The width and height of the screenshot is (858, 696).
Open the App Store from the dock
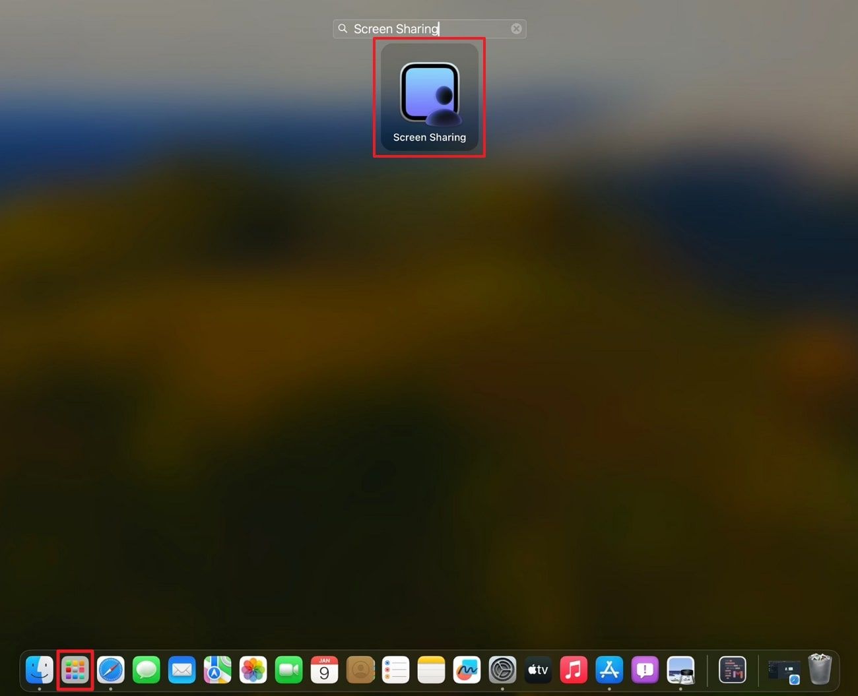(x=609, y=670)
